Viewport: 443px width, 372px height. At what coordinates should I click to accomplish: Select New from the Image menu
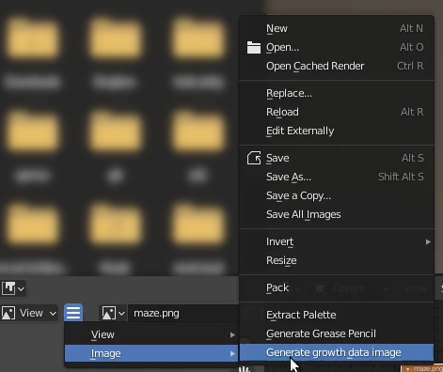[337, 28]
